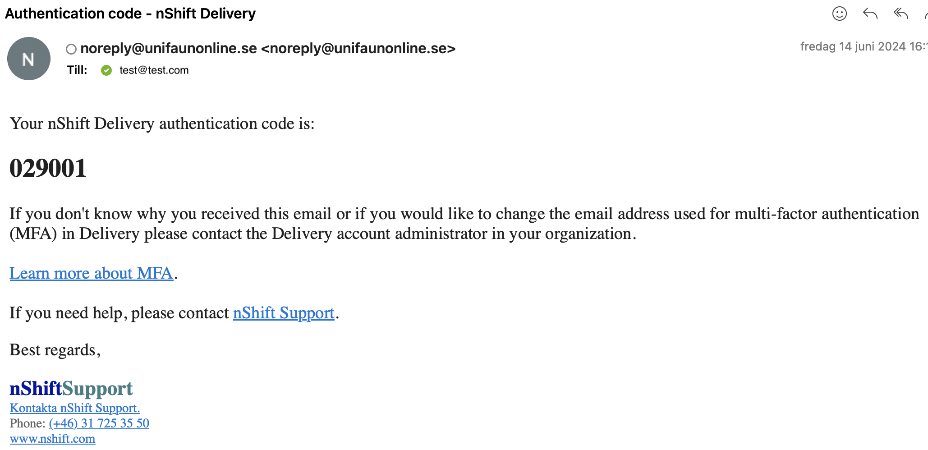Click the email subject "Authentication code - nShift Delivery"
Viewport: 928px width, 450px height.
(x=130, y=14)
